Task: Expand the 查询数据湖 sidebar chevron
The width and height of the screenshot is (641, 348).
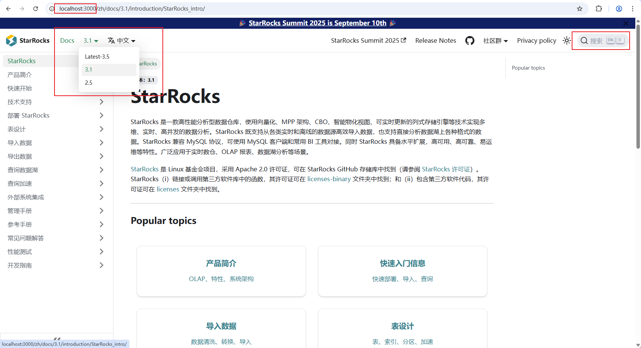Action: pyautogui.click(x=101, y=170)
